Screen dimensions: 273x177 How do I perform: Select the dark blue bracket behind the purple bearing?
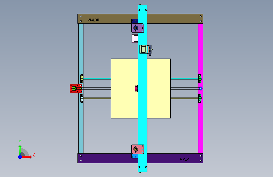[134, 21]
